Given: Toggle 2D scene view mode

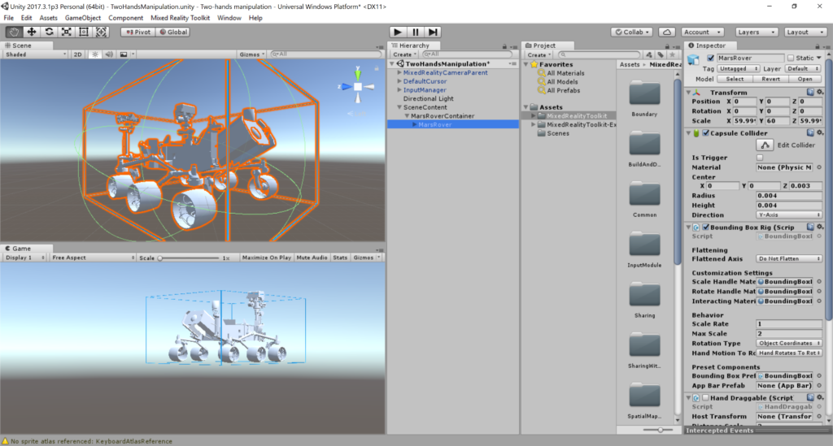Looking at the screenshot, I should [x=77, y=54].
